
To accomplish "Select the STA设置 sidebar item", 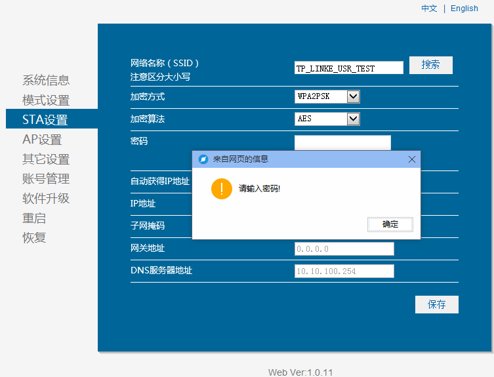I will 45,120.
